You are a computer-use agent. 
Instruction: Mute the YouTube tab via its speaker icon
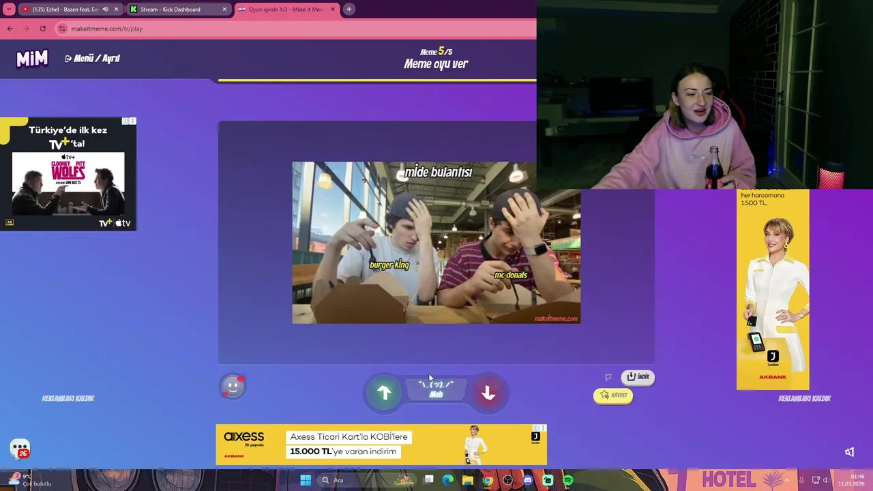(x=105, y=10)
